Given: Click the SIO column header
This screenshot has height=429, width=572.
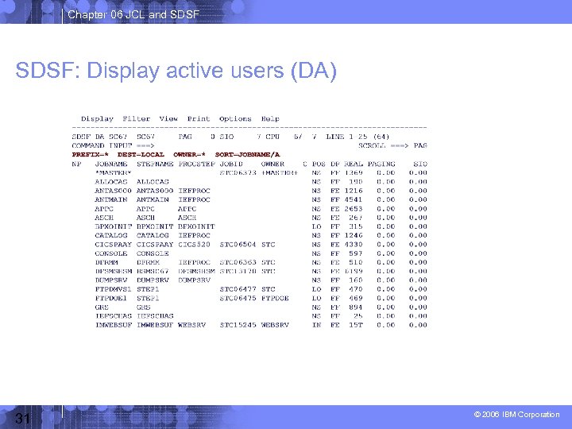Looking at the screenshot, I should coord(420,164).
